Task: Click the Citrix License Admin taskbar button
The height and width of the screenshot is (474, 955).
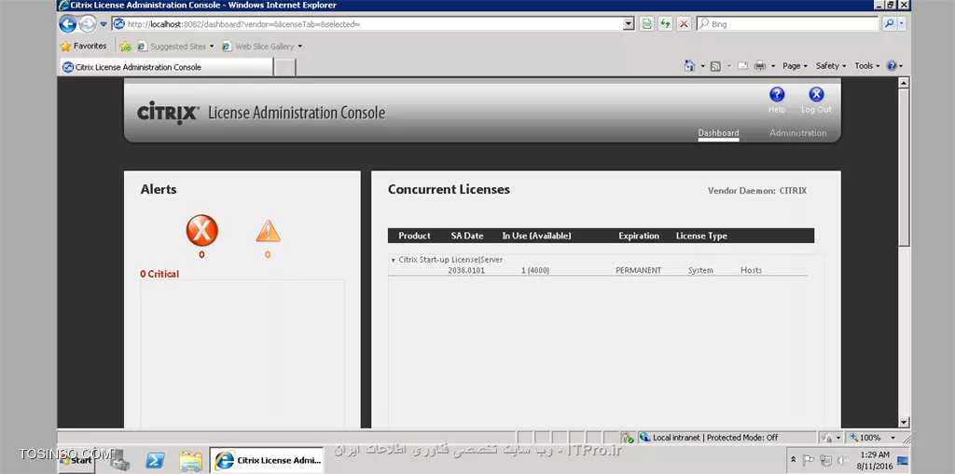Action: pos(267,461)
